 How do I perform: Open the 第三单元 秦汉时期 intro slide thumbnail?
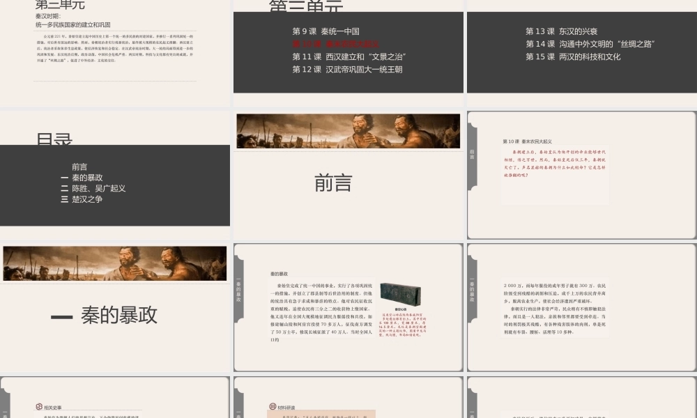[x=115, y=54]
